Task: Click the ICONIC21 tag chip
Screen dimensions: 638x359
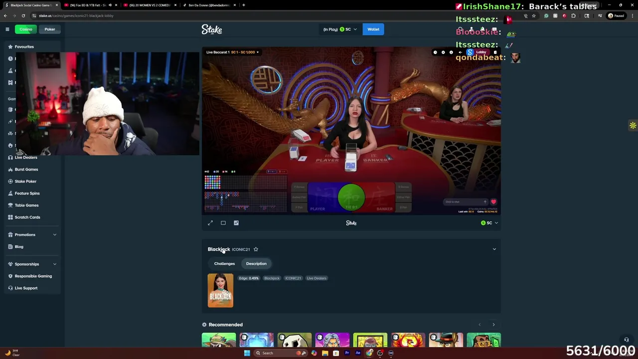Action: (293, 278)
